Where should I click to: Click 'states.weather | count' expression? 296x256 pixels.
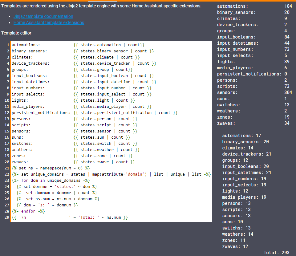point(107,150)
